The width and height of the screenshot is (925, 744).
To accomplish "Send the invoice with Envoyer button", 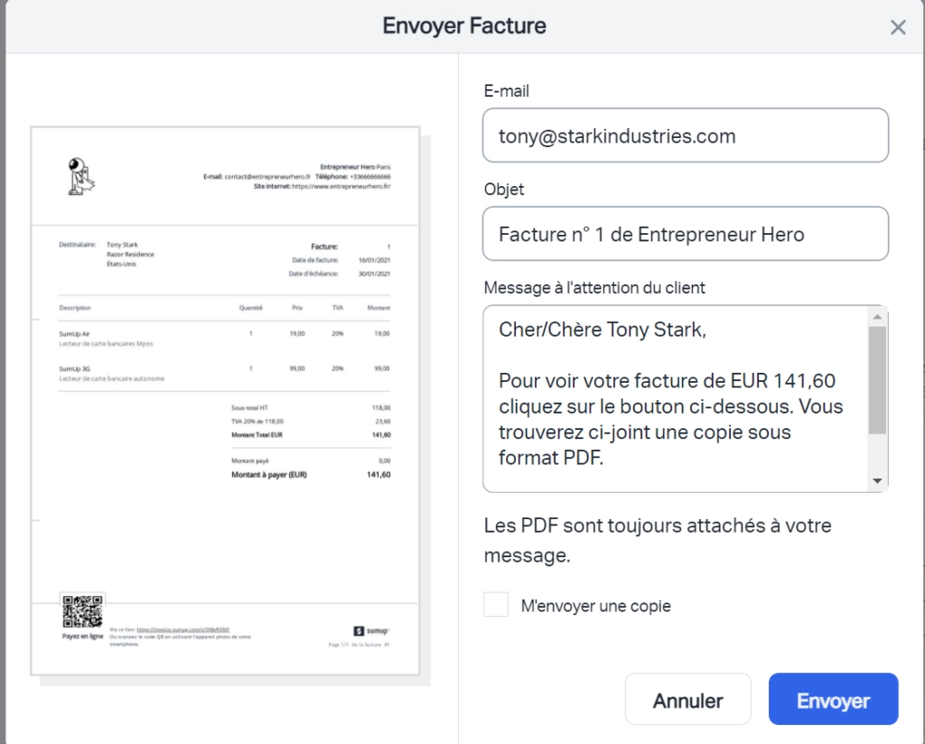I will point(833,699).
